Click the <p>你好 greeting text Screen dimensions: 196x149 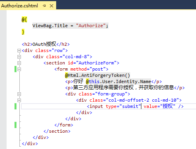coord(74,81)
